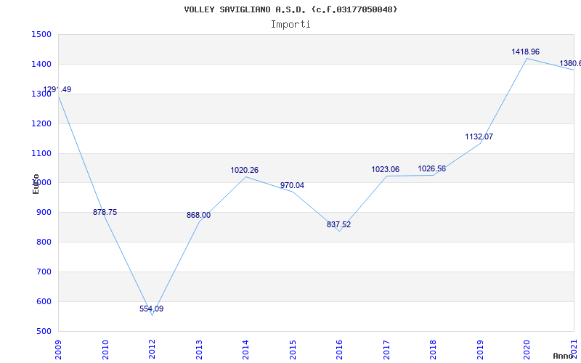
Task: Click the 800 y-axis tick label
Action: pyautogui.click(x=44, y=242)
